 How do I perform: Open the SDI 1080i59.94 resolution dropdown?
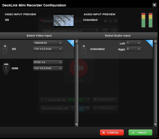(48, 43)
